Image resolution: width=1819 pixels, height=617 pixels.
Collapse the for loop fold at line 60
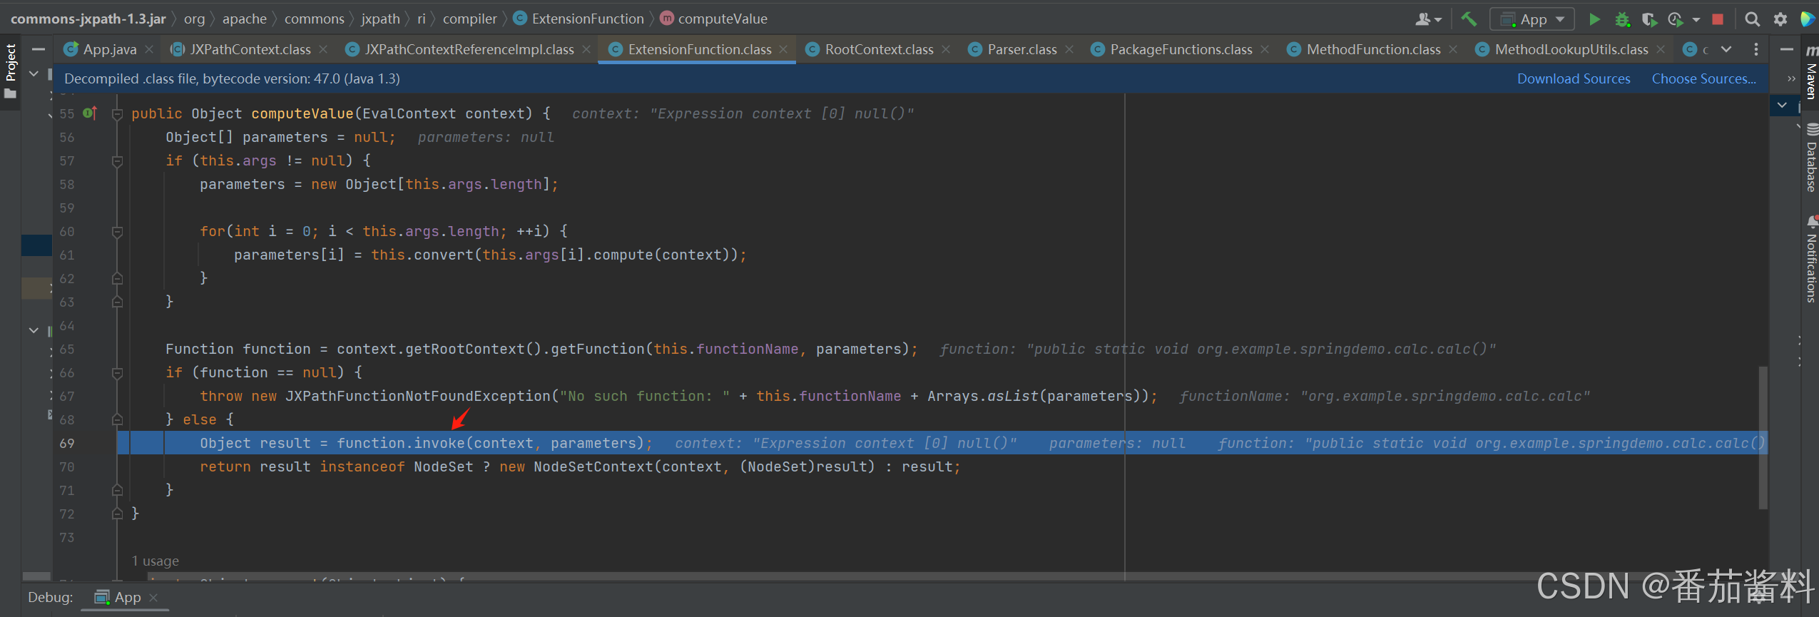pos(118,231)
